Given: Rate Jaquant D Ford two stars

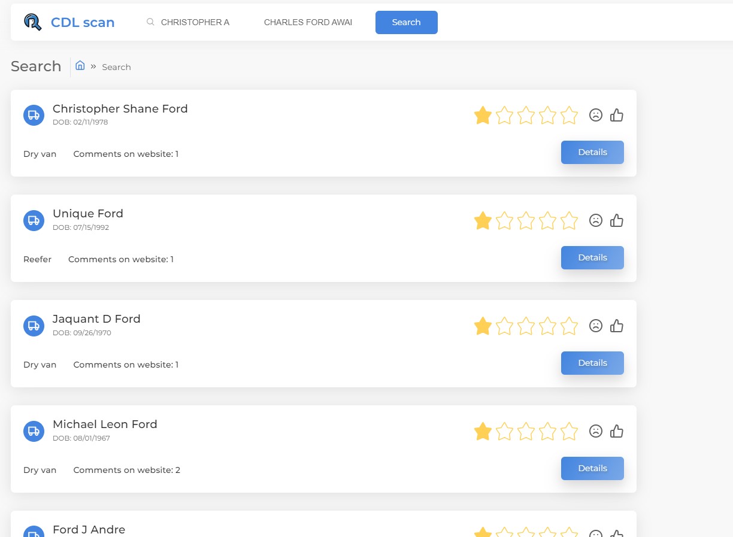Looking at the screenshot, I should [504, 326].
